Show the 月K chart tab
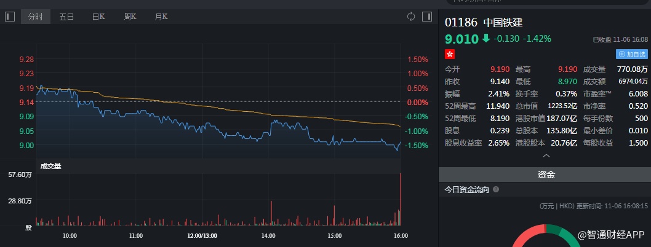651x247 pixels. (161, 17)
